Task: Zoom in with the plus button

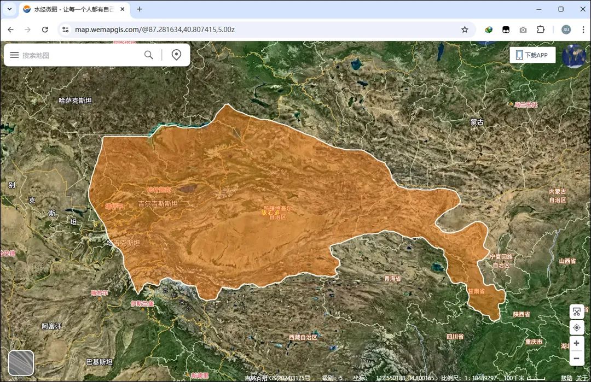Action: (576, 343)
